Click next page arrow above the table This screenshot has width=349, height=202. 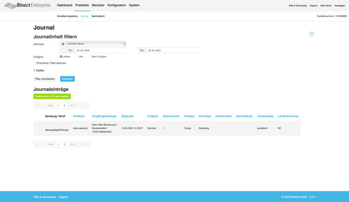click(x=81, y=106)
